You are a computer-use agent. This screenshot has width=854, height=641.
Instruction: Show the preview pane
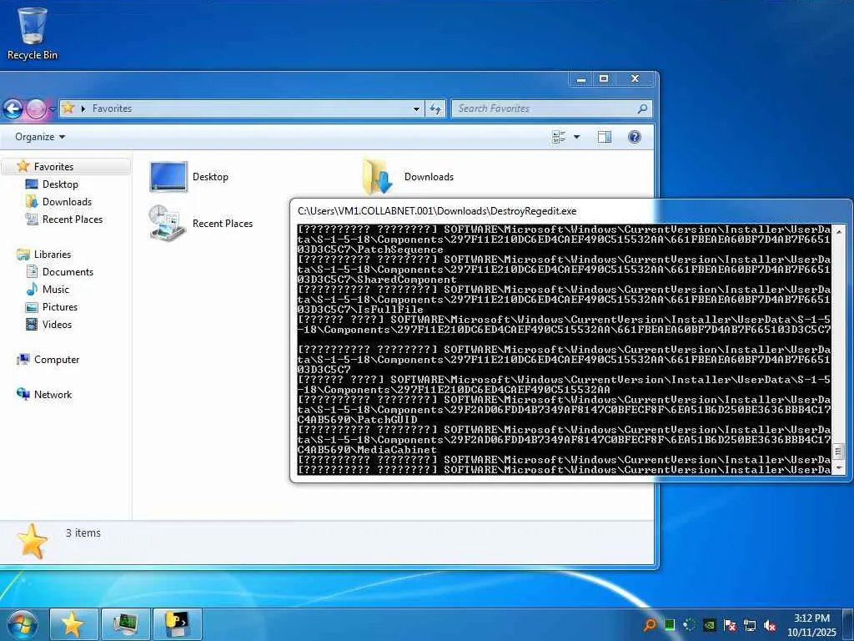click(605, 137)
